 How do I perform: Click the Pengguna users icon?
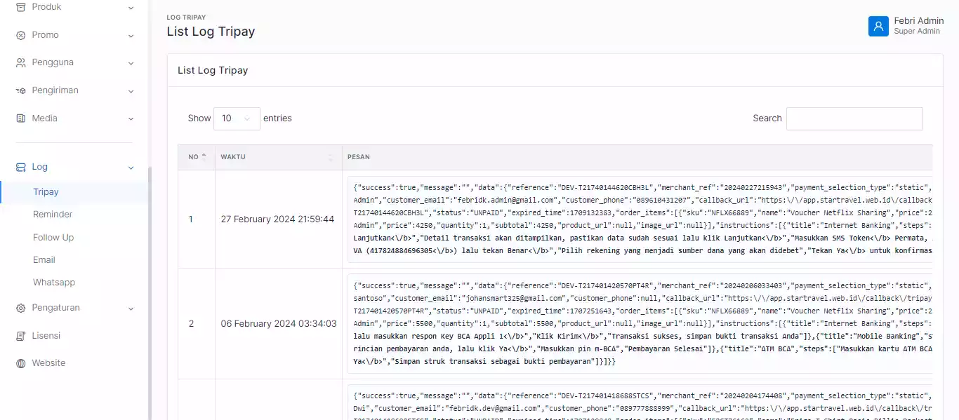20,62
